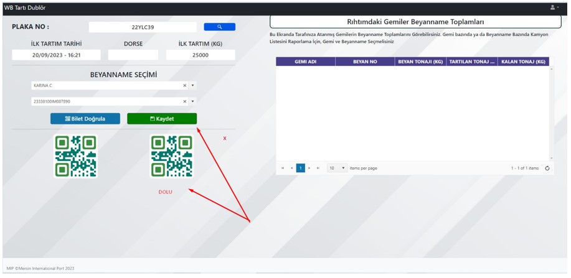Select the QR code above DOLU label
This screenshot has height=278, width=571.
pyautogui.click(x=171, y=157)
